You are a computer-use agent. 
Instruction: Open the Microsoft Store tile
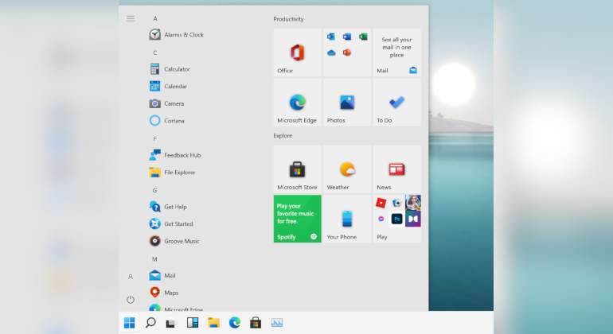click(x=297, y=169)
